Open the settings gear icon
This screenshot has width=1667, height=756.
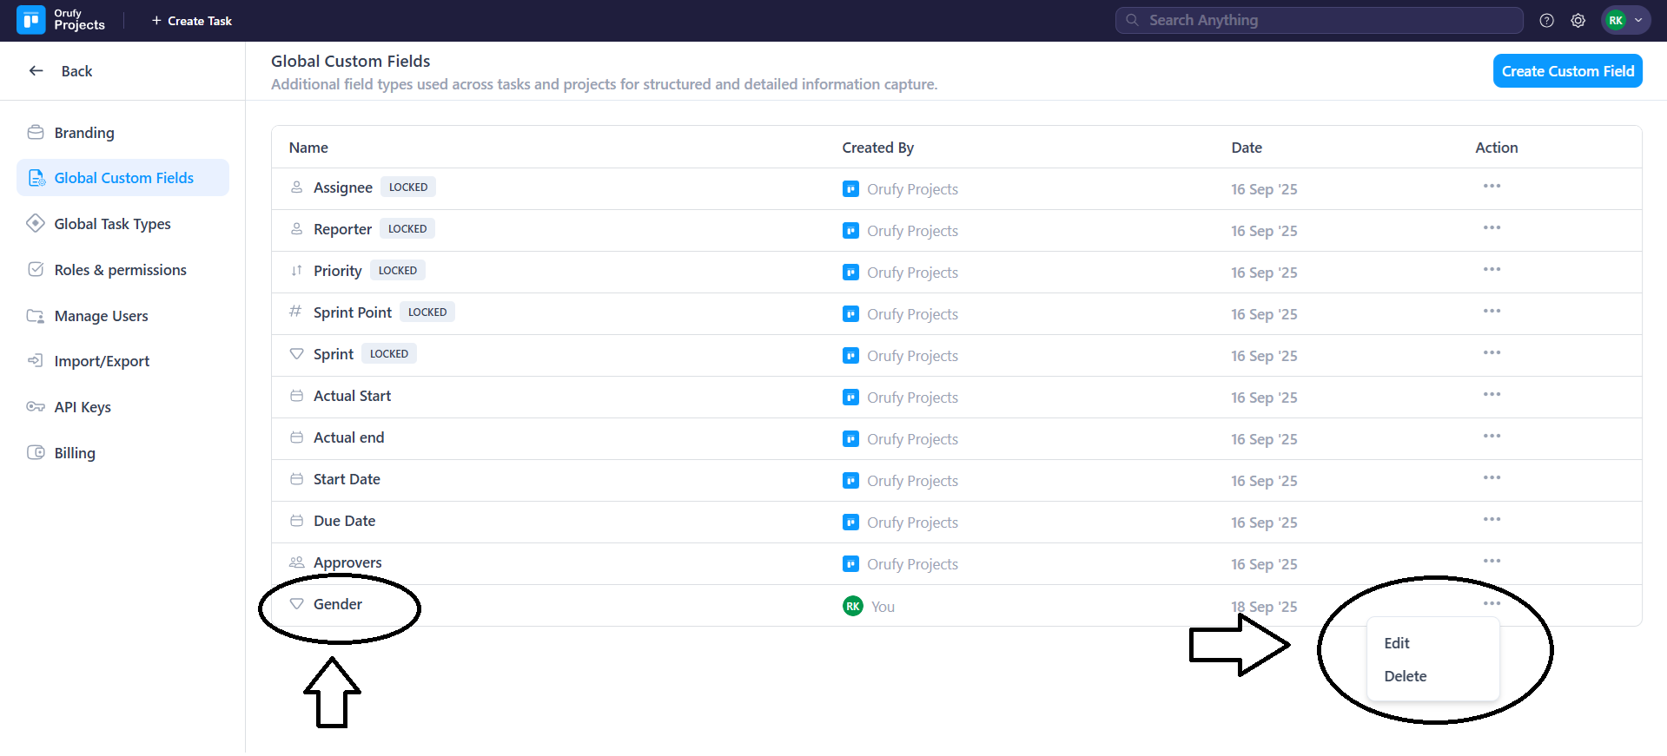(x=1578, y=21)
